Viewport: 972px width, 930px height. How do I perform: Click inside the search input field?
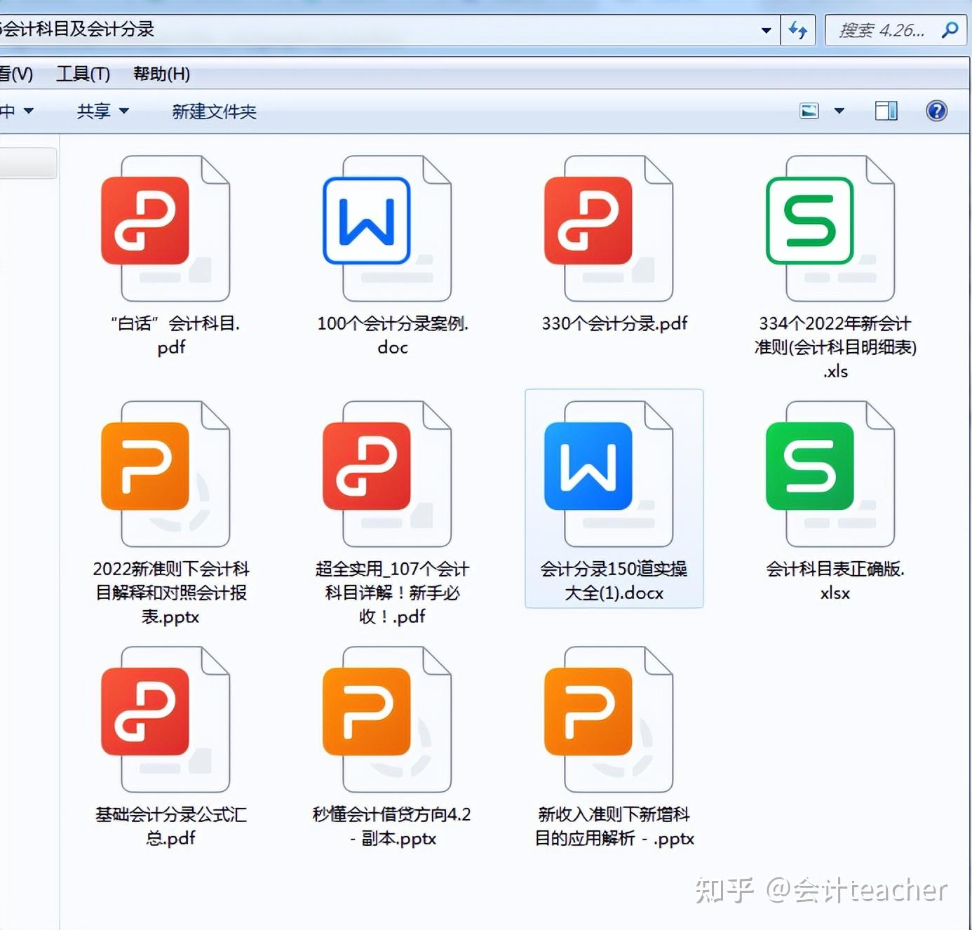(884, 29)
